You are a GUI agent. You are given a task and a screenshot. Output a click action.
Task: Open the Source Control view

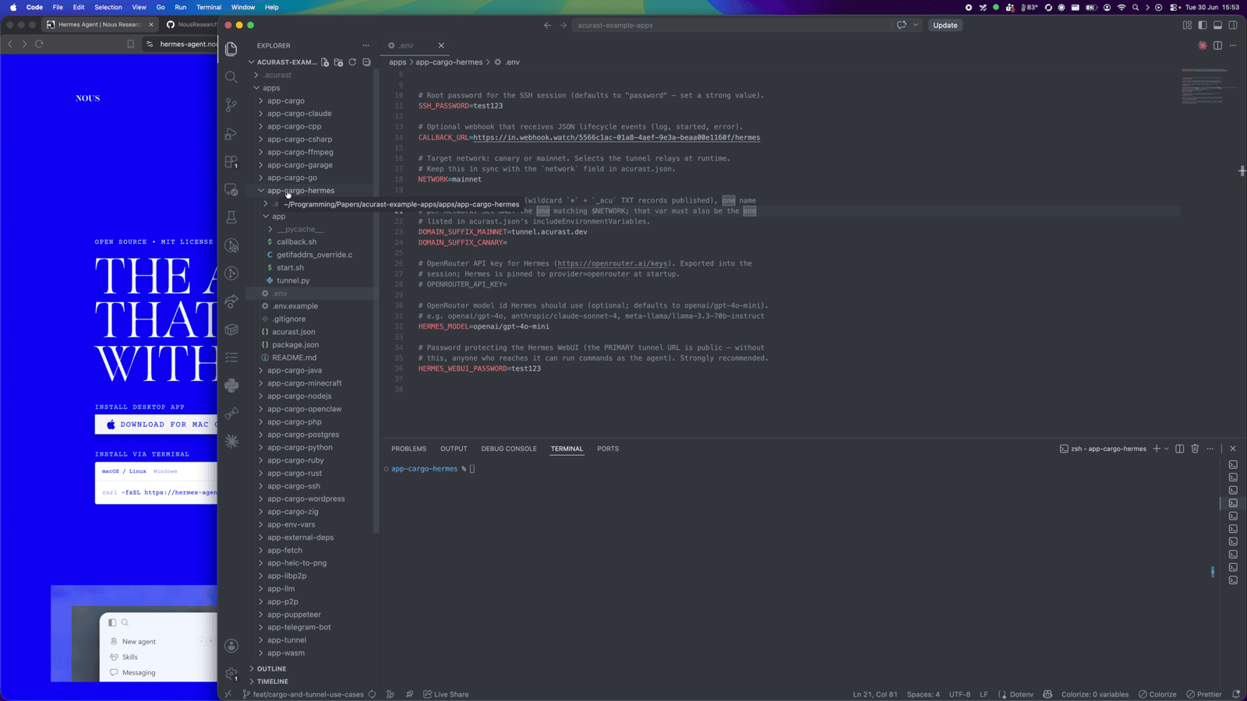pos(231,105)
